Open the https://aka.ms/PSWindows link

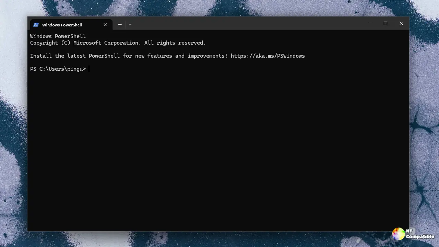tap(268, 56)
